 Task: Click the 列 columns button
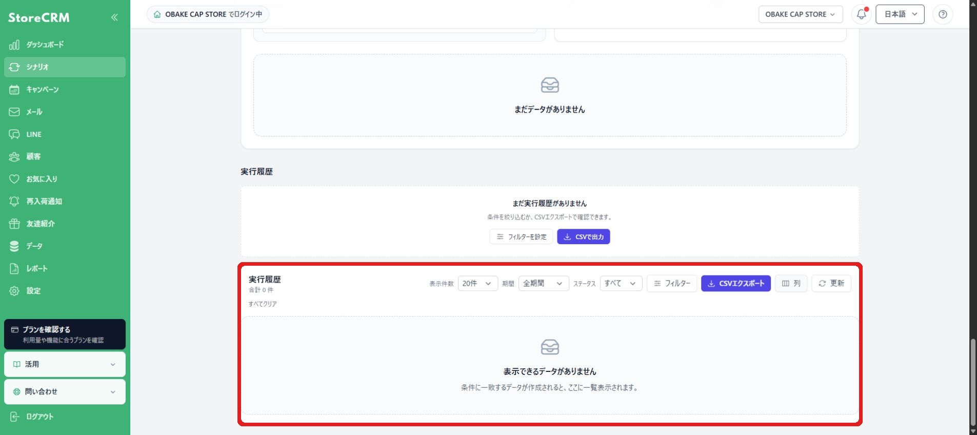tap(791, 283)
